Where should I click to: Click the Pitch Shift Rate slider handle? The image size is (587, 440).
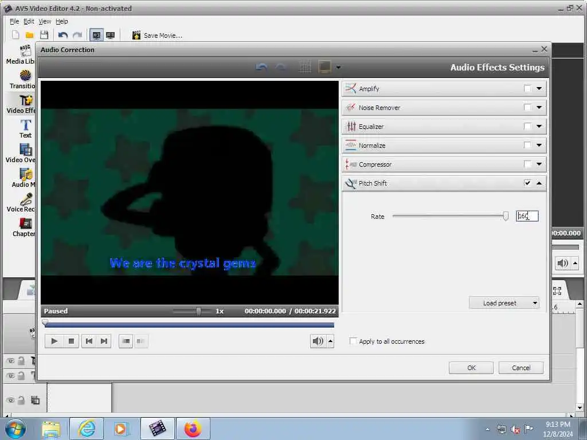pos(506,216)
